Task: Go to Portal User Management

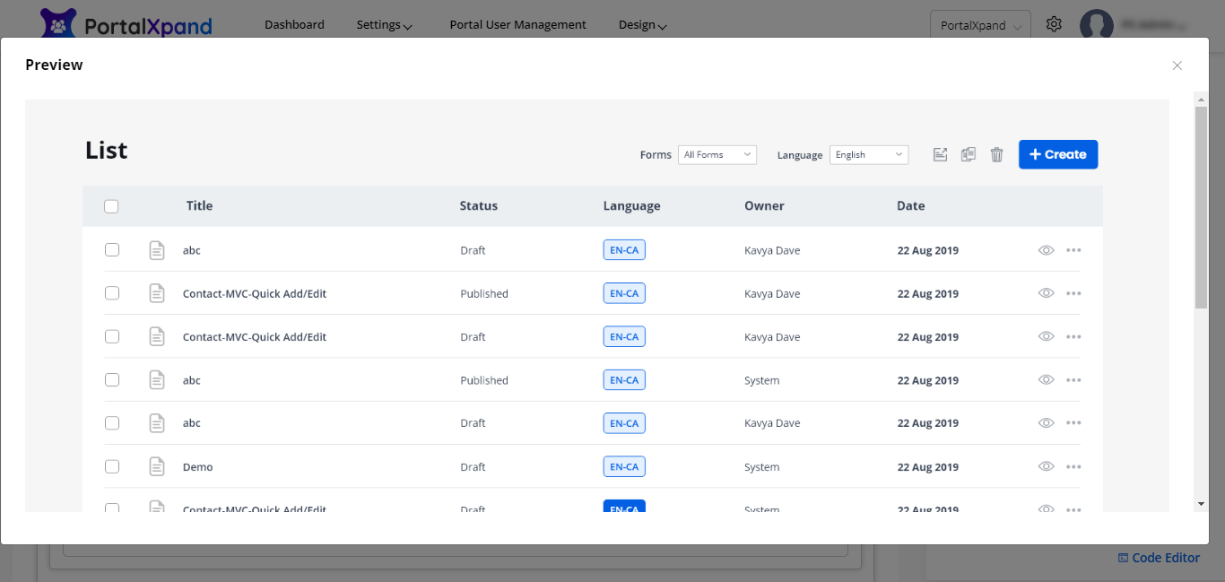Action: pyautogui.click(x=517, y=25)
